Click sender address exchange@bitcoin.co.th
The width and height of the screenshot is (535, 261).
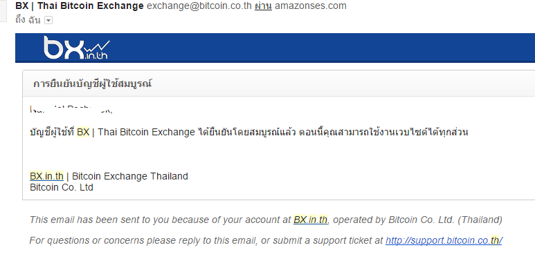(199, 6)
